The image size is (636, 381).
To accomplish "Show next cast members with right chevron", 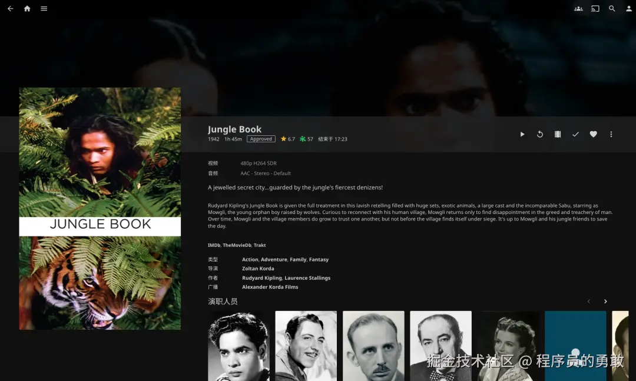I will click(605, 302).
